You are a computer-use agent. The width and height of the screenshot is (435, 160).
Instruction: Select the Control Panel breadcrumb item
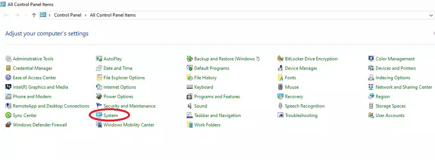coord(68,15)
